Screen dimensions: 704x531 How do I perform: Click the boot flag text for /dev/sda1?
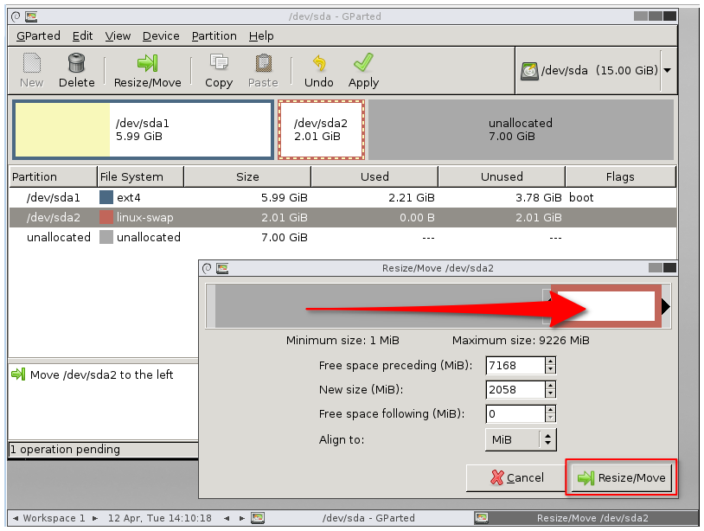coord(581,197)
